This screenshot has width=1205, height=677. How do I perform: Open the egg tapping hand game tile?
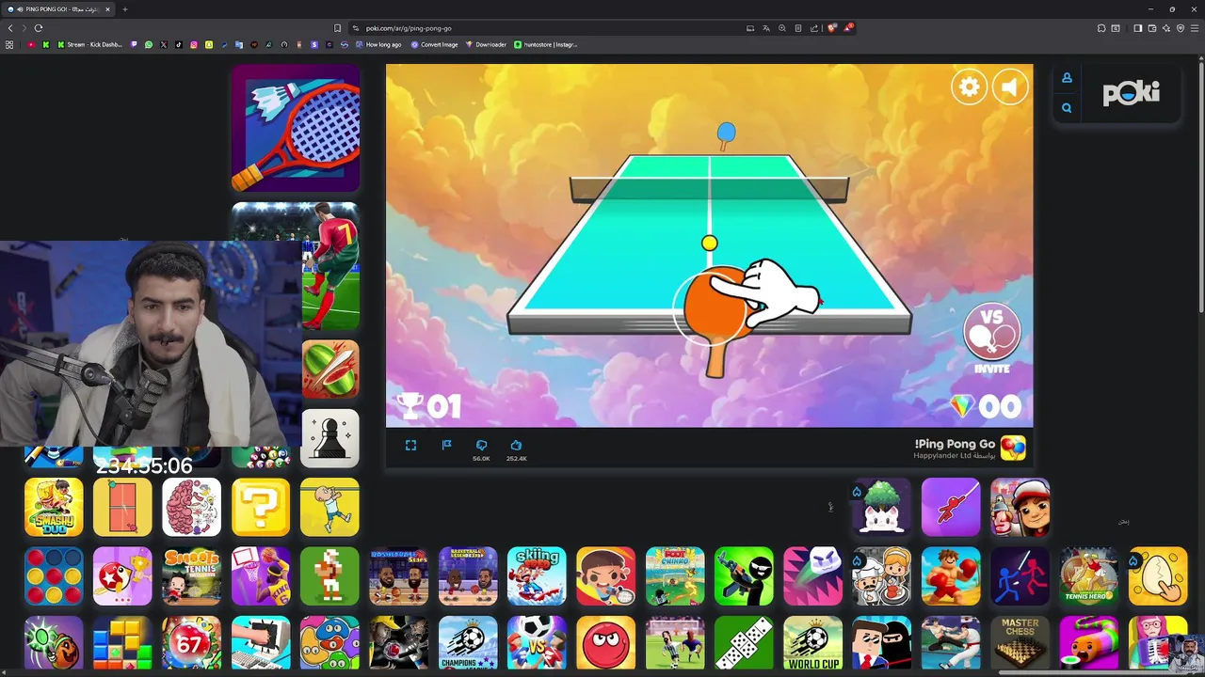(x=1158, y=575)
